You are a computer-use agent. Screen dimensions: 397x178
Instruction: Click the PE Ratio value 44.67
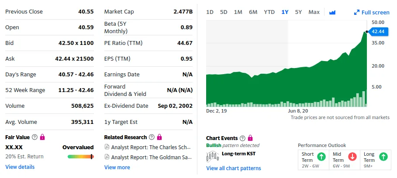(185, 43)
